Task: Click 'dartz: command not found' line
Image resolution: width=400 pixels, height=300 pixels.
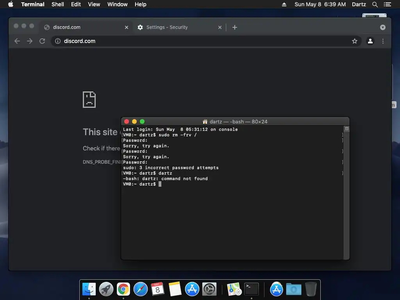Action: (165, 179)
